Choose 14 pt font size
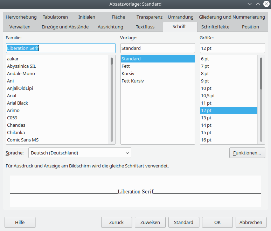Screen dimensions: 271x231 (x=206, y=125)
